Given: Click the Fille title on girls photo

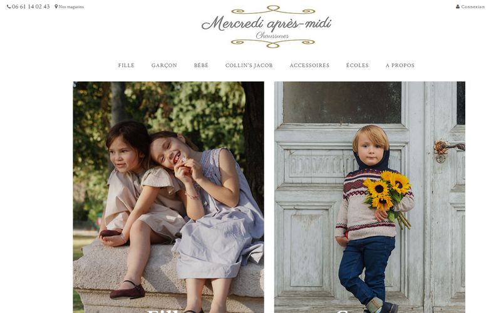Looking at the screenshot, I should (167, 310).
